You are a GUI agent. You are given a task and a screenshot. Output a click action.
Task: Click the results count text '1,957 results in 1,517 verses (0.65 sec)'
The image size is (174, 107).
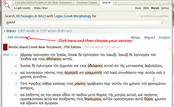(45, 31)
